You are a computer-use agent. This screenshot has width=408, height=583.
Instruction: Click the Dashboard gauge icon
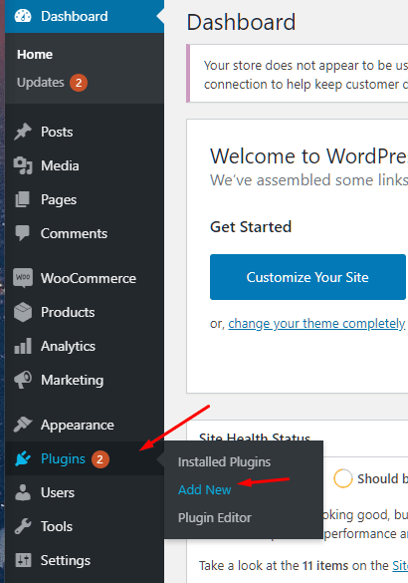pos(23,16)
